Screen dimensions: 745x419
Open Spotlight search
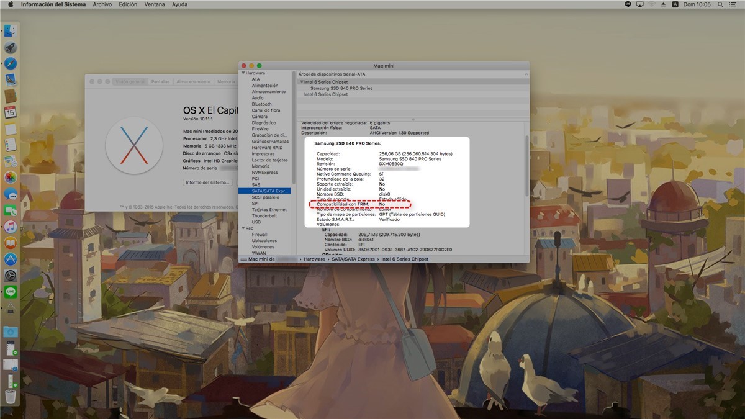[720, 4]
